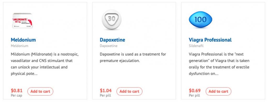Add Viagra Professional to the cart

tap(219, 91)
